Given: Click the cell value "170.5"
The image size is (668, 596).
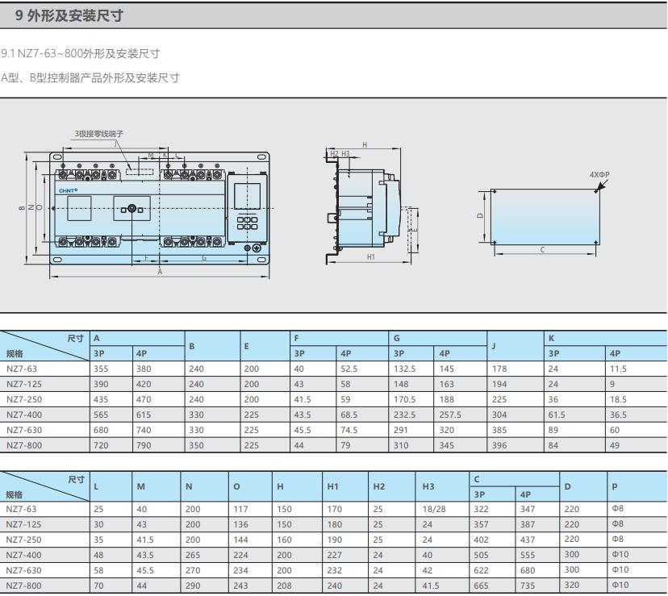Looking at the screenshot, I should click(x=405, y=399).
